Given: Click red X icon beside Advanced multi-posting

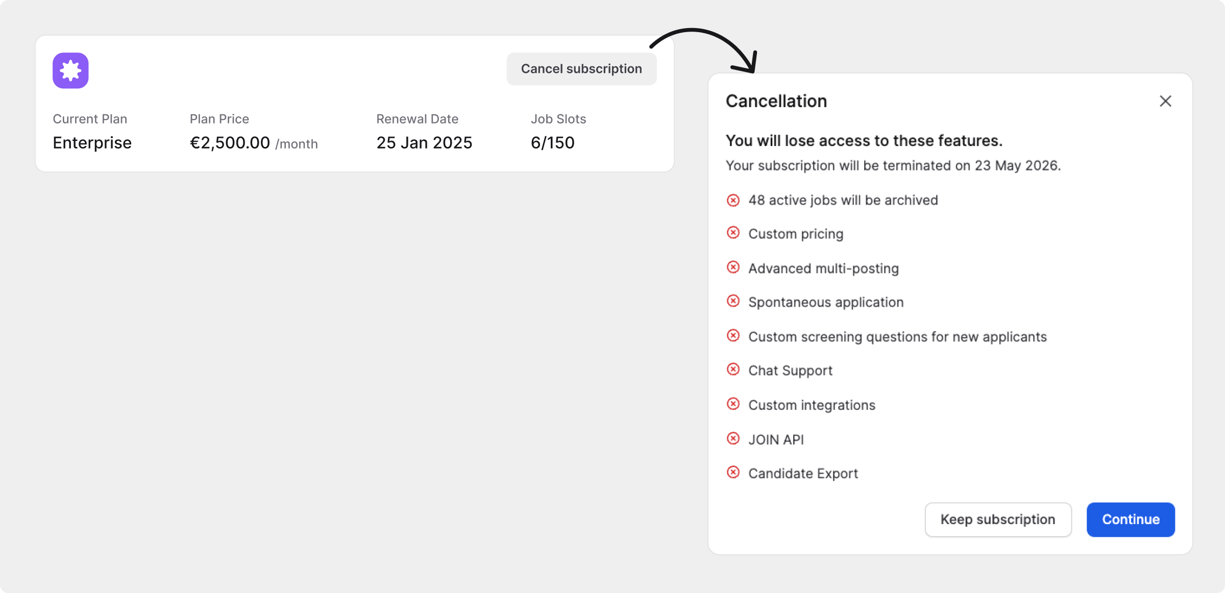Looking at the screenshot, I should click(x=733, y=267).
